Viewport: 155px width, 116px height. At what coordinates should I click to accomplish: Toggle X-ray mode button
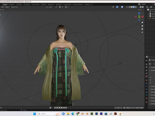click(127, 7)
